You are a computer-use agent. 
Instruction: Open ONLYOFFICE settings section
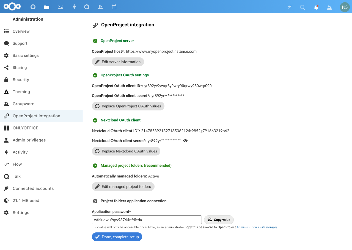pyautogui.click(x=25, y=128)
